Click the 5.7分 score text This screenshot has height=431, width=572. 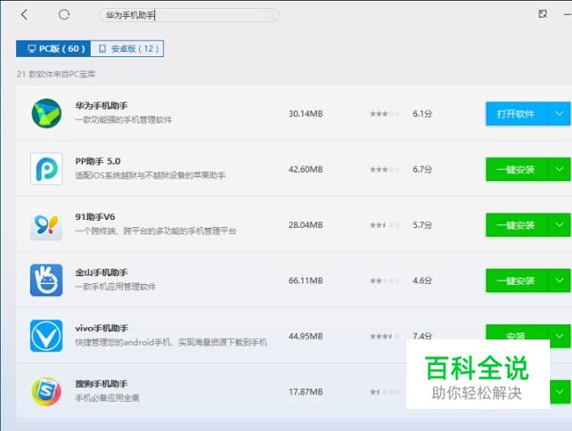coord(422,225)
